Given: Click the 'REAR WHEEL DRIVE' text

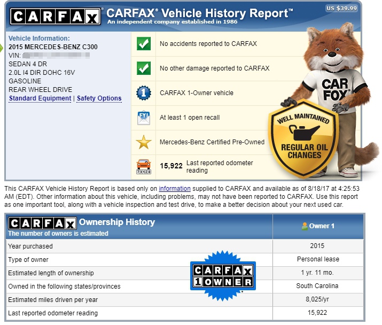Looking at the screenshot, I should [x=41, y=89].
